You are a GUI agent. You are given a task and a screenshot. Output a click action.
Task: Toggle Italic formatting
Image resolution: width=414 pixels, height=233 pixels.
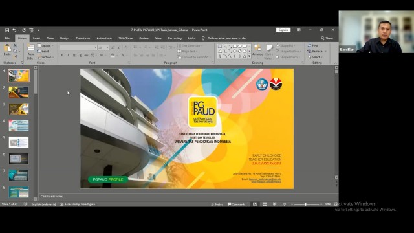pos(68,55)
